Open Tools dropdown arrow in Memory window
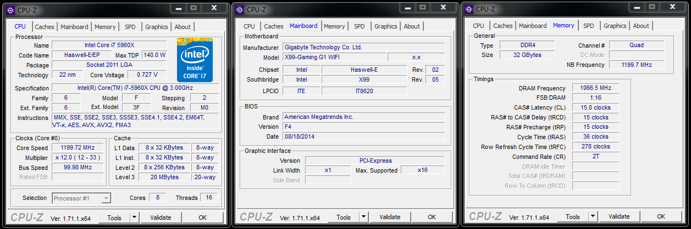Image resolution: width=691 pixels, height=229 pixels. coord(593,216)
